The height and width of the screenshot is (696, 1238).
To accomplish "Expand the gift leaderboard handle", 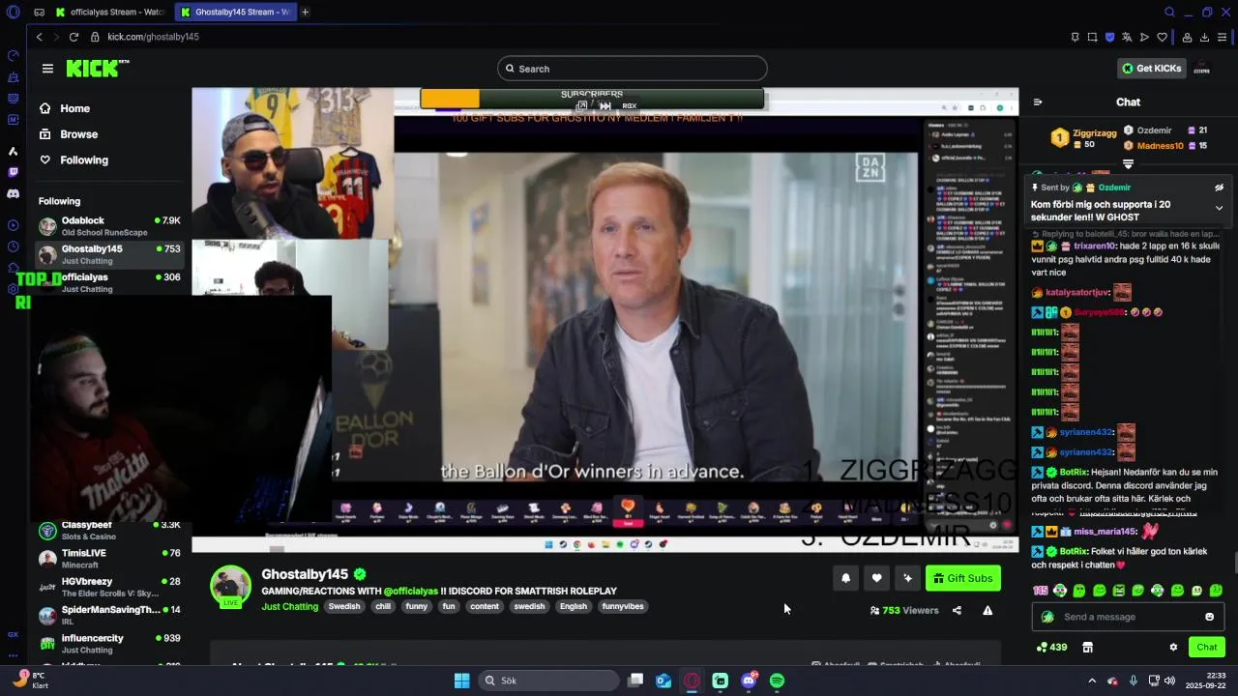I will coord(1128,164).
